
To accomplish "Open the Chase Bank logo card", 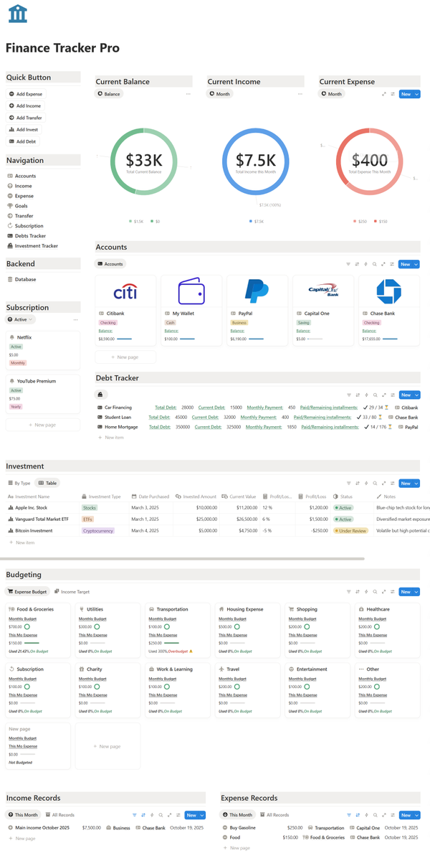I will tap(389, 291).
